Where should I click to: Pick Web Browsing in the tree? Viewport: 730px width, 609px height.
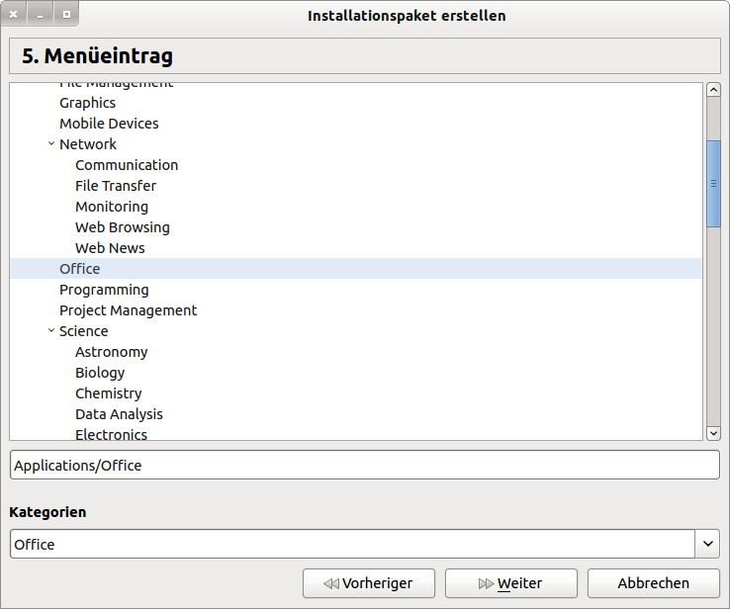pos(123,227)
